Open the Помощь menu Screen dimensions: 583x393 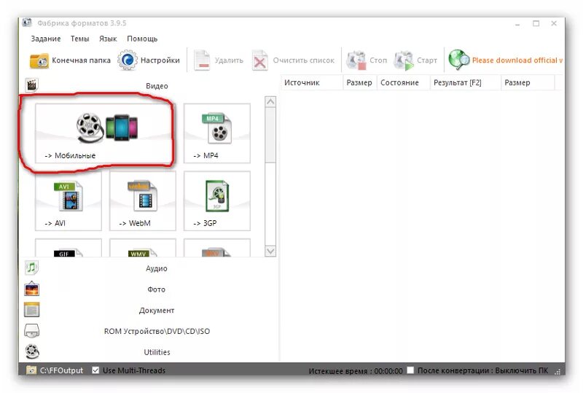click(x=142, y=39)
